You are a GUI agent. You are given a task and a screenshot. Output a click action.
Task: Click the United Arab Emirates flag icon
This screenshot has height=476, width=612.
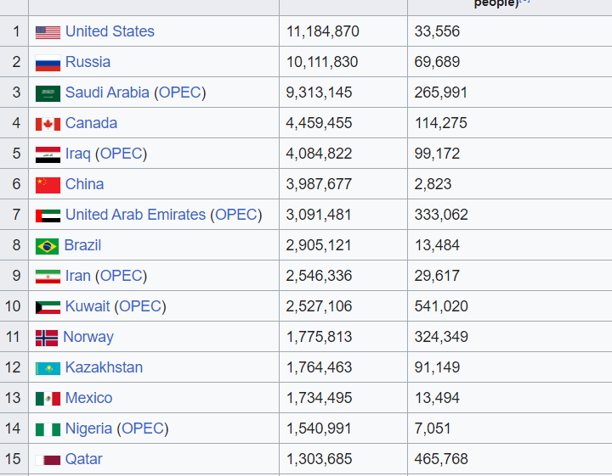48,216
